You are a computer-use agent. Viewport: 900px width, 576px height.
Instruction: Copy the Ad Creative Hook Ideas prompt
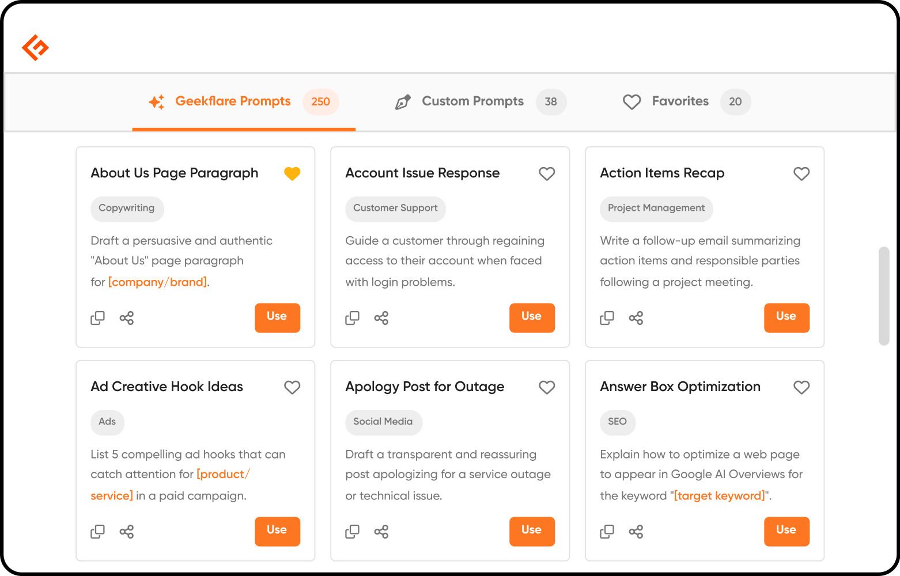[98, 532]
